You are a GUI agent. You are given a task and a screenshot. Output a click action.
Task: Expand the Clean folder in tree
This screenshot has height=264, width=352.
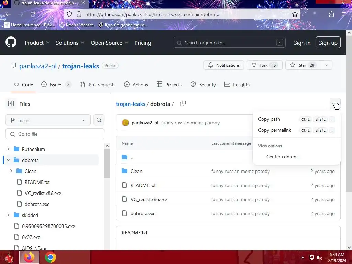(11, 171)
